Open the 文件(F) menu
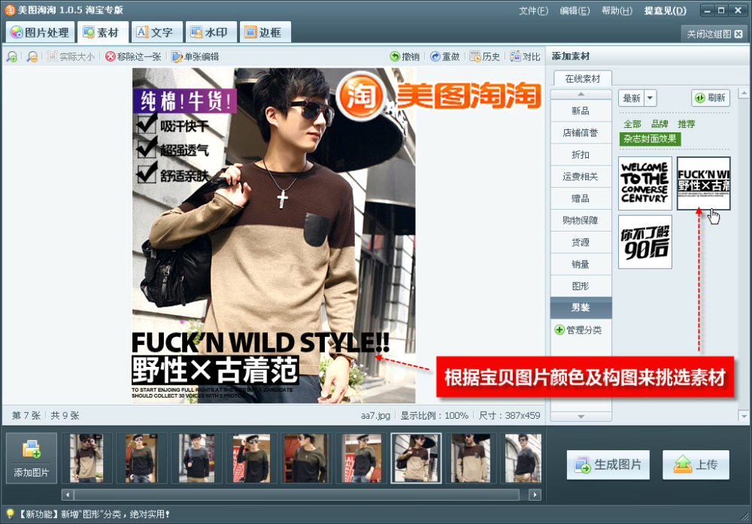The width and height of the screenshot is (752, 524). 533,11
